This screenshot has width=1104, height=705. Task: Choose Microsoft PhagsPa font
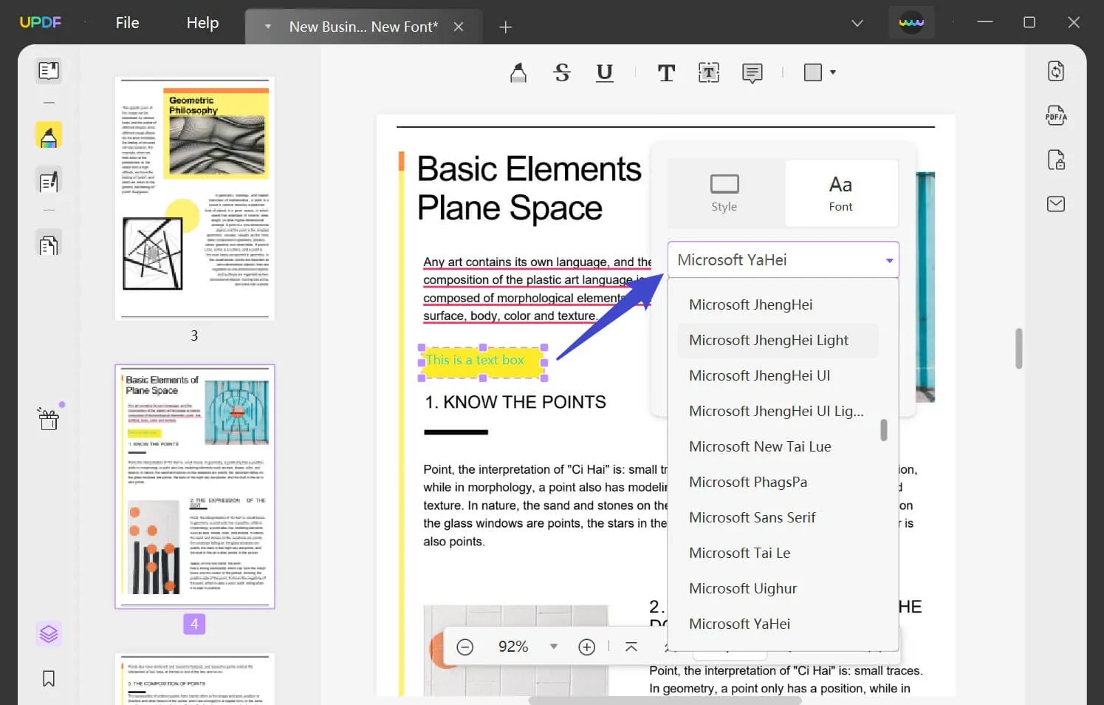[x=778, y=482]
